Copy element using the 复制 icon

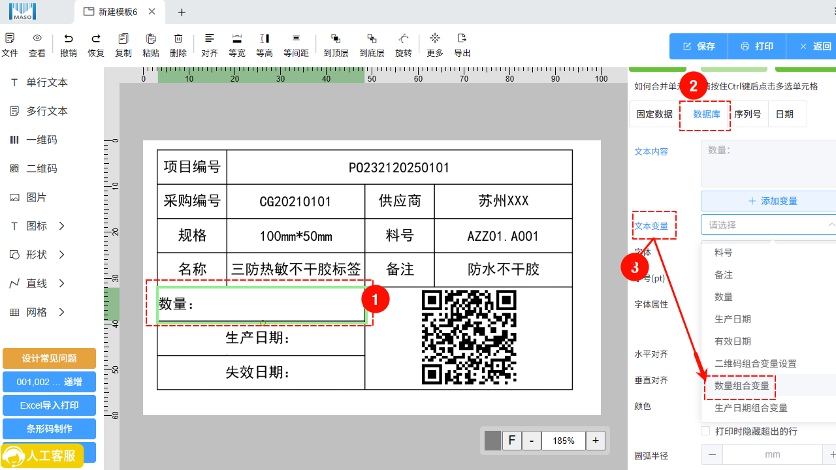click(123, 39)
